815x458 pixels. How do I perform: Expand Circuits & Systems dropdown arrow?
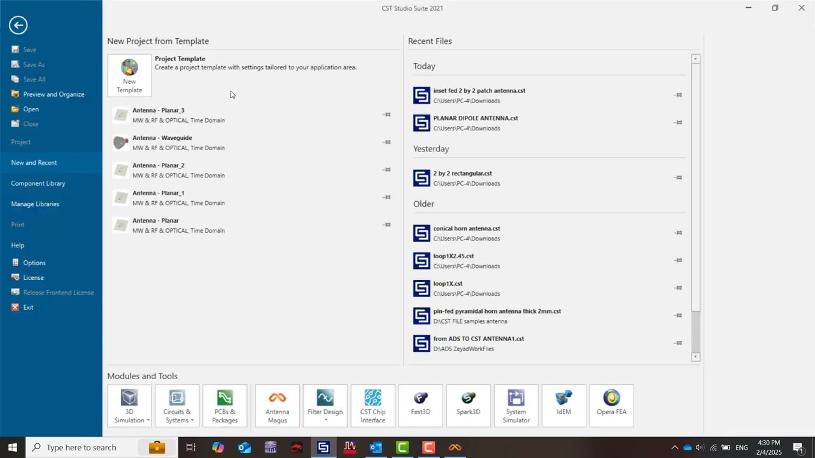click(192, 420)
